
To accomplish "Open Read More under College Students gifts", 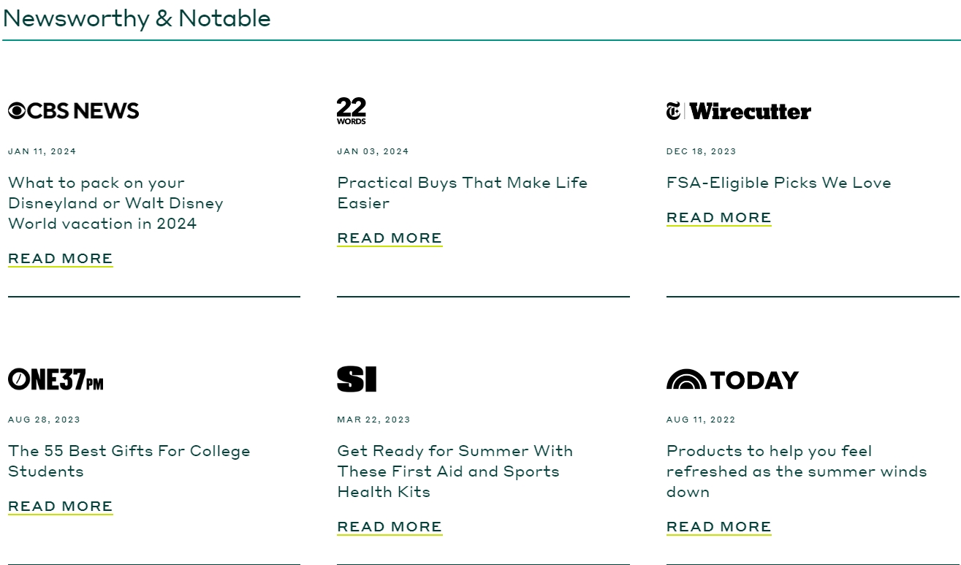I will coord(61,507).
